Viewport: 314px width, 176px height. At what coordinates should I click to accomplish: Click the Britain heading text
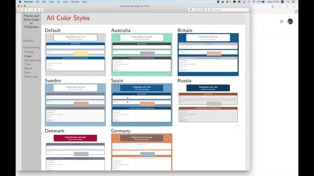185,30
